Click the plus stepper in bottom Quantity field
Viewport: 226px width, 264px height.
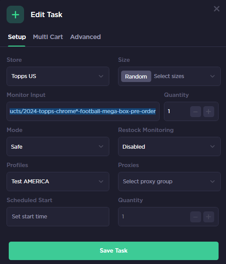[x=209, y=217]
